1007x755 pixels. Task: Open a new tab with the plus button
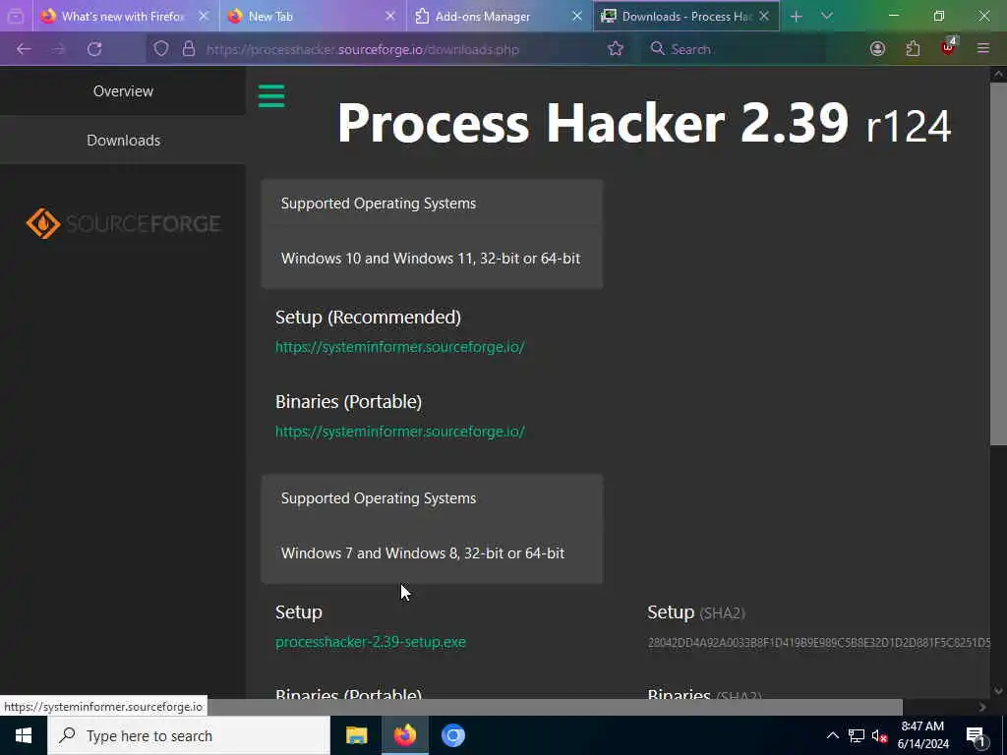[x=796, y=16]
